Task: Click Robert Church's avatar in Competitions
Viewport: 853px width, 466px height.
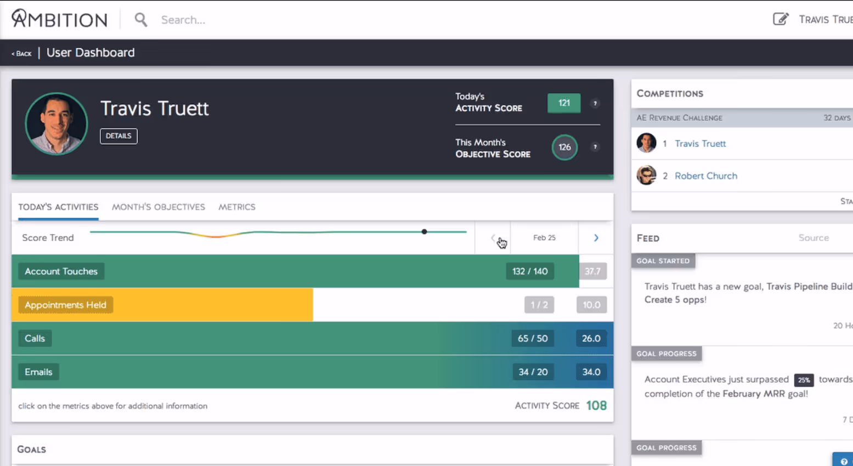Action: click(646, 175)
